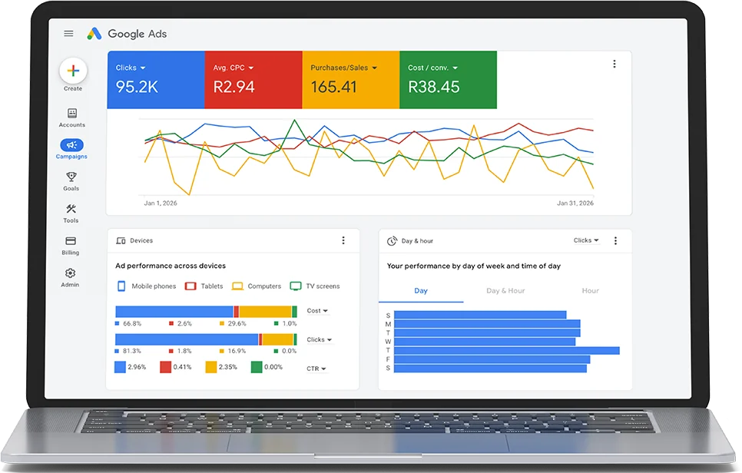Screen dimensions: 742x473
Task: Click the Create plus button
Action: 73,71
